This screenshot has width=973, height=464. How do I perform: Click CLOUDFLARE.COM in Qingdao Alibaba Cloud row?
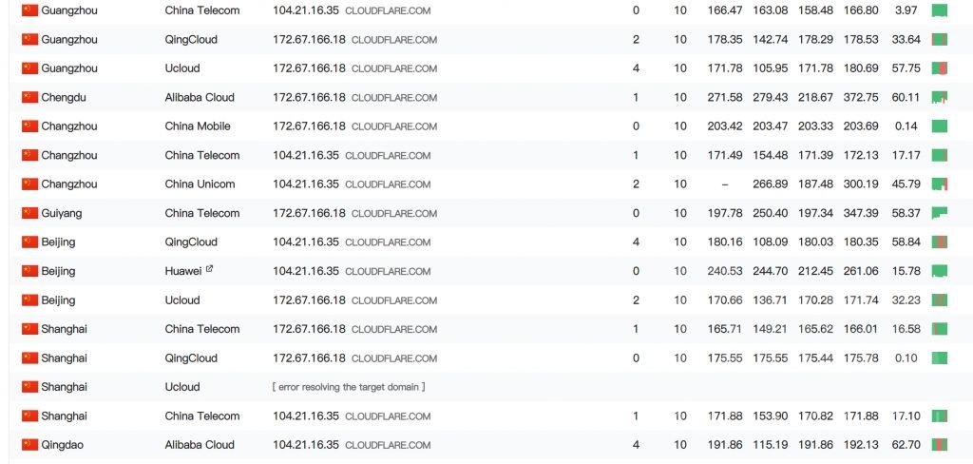point(388,445)
